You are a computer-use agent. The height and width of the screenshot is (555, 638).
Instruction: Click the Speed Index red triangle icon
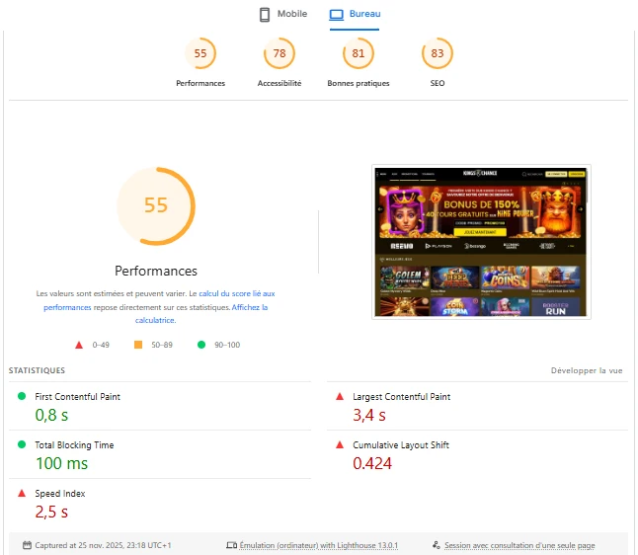(22, 493)
